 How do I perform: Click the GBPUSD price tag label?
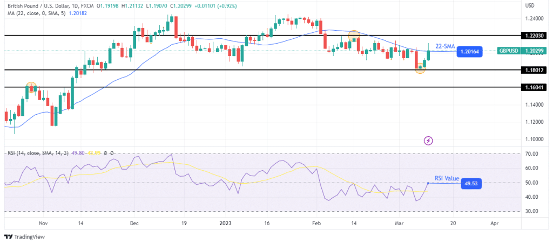[508, 51]
